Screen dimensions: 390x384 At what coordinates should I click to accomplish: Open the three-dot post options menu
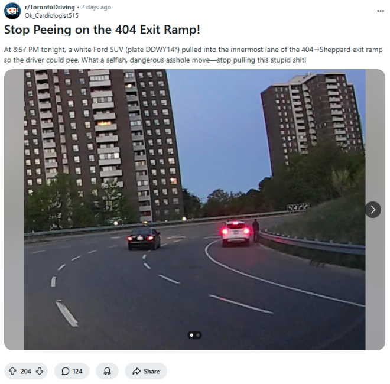(x=381, y=11)
